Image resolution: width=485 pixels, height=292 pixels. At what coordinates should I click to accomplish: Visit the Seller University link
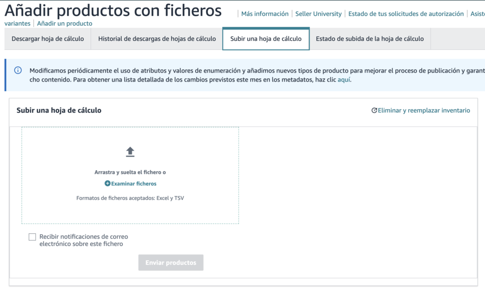point(318,14)
